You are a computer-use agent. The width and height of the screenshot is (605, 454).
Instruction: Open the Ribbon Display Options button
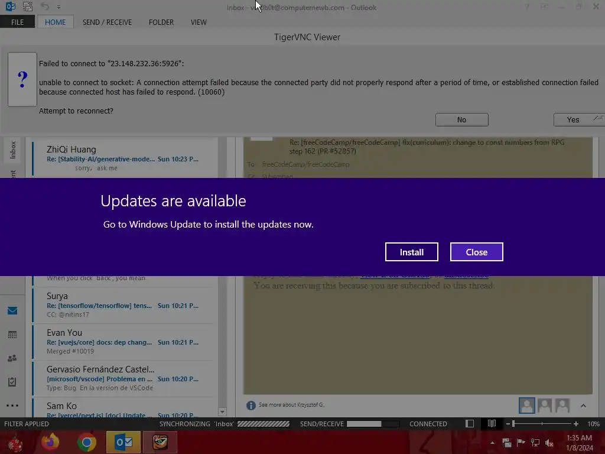click(x=544, y=7)
